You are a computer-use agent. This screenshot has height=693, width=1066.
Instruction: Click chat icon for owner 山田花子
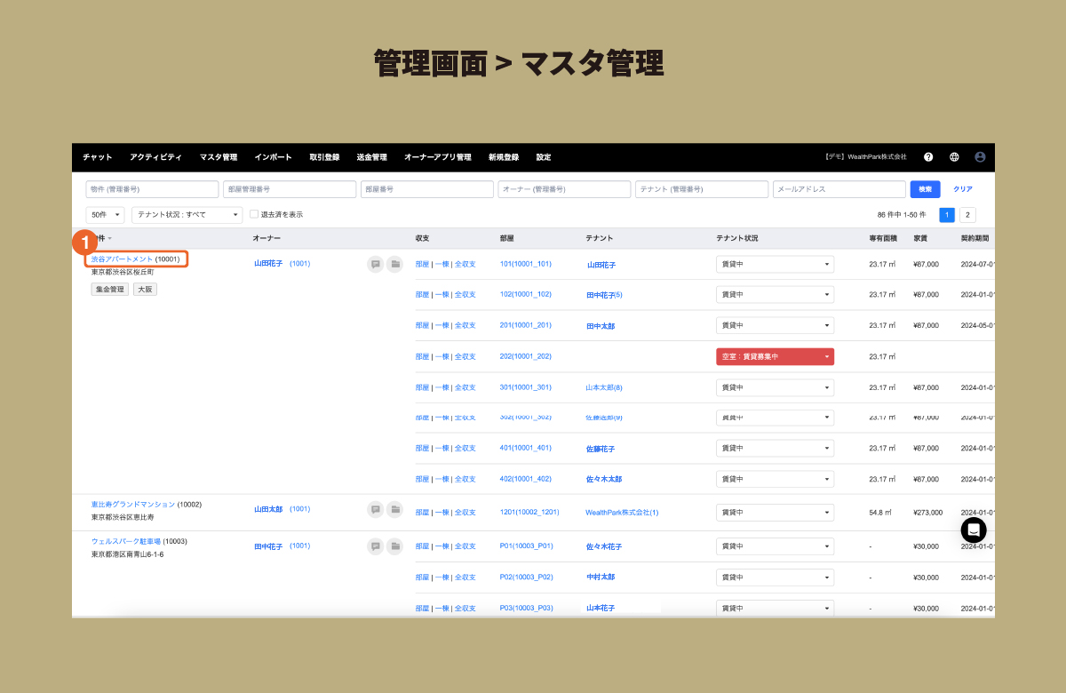376,264
